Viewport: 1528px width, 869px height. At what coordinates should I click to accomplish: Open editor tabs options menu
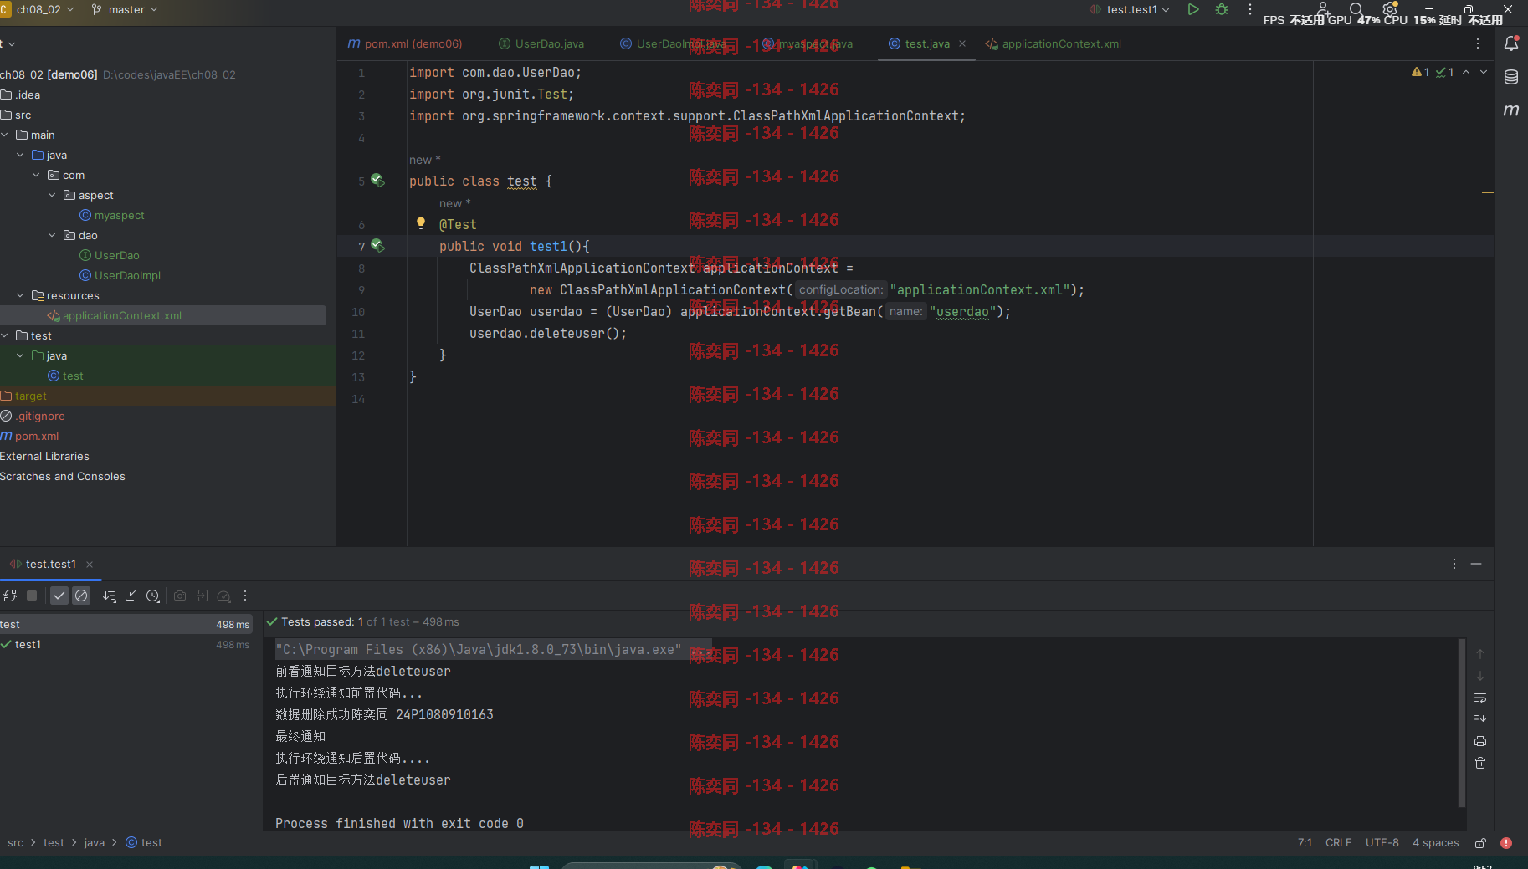pyautogui.click(x=1478, y=43)
